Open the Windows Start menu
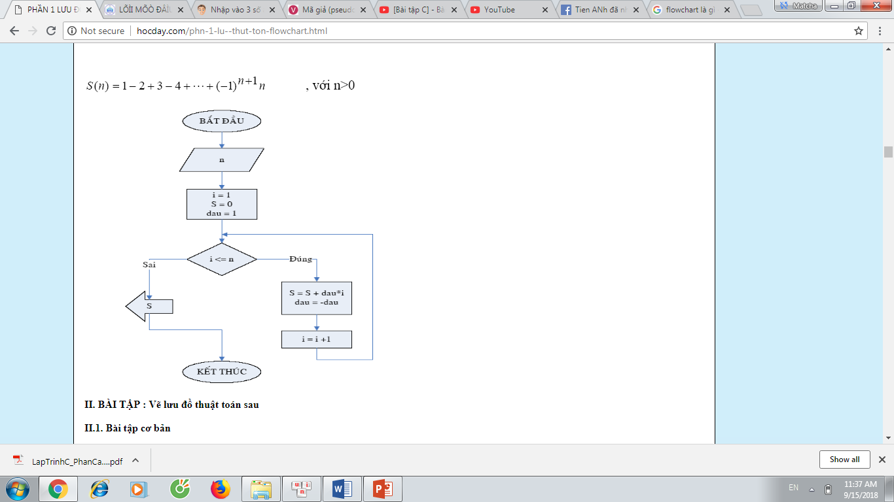Viewport: 894px width, 502px height. pos(18,489)
